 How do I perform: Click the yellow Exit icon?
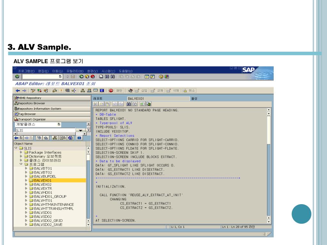tap(87, 77)
